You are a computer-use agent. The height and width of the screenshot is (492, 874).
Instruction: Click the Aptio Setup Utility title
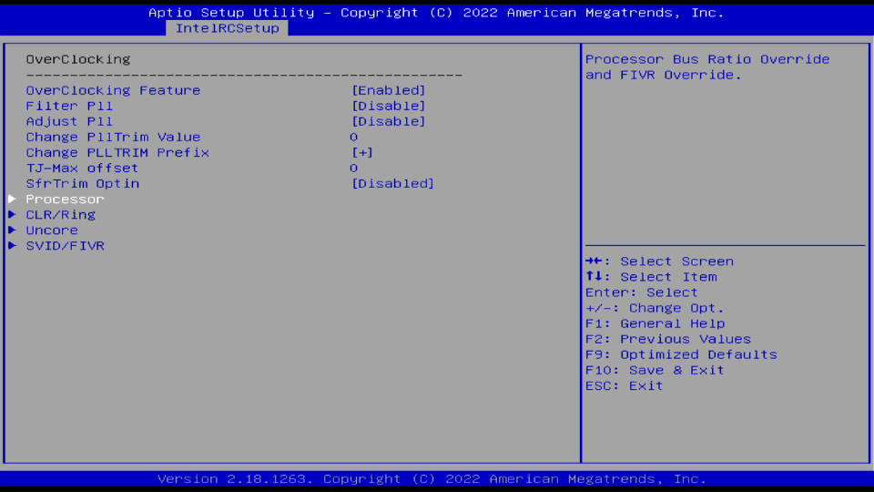click(x=436, y=13)
